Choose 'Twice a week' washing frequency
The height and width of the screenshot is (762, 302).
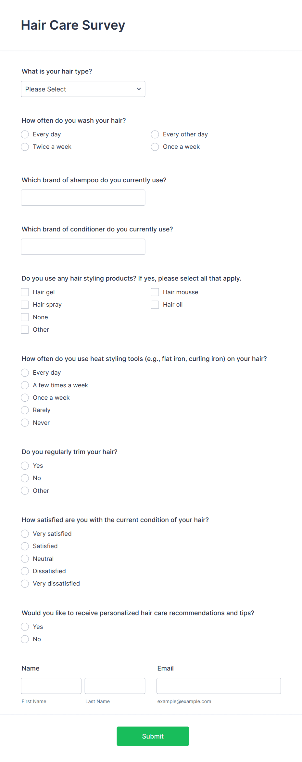(25, 147)
